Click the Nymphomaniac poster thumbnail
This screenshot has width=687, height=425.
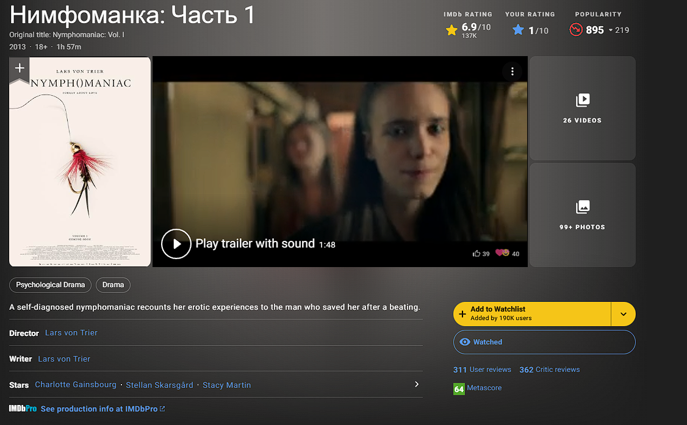coord(80,162)
